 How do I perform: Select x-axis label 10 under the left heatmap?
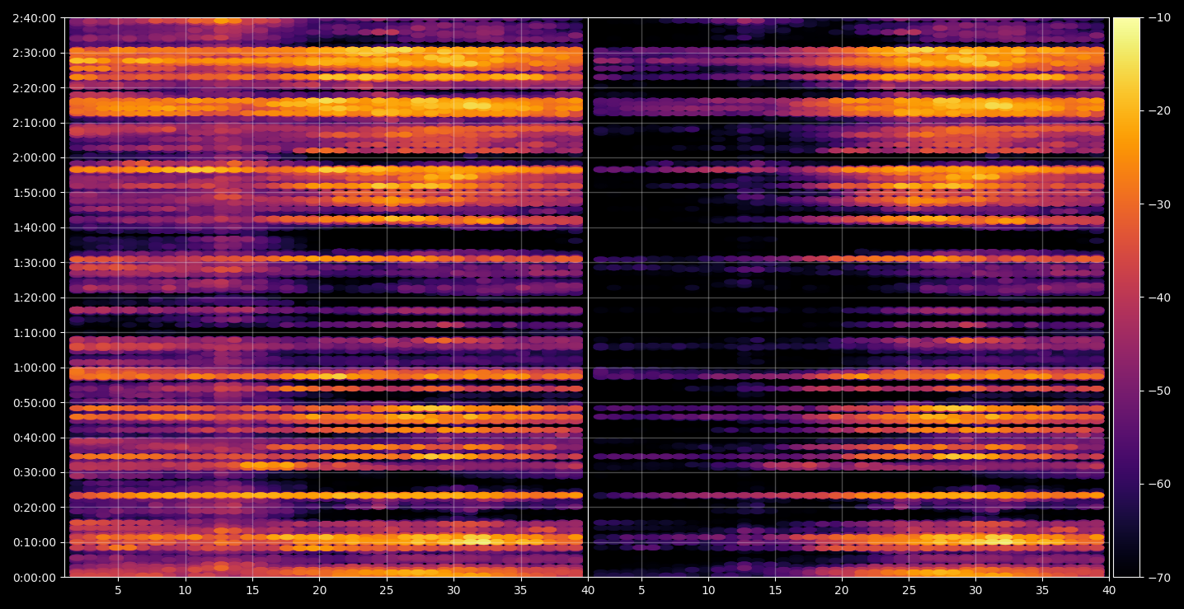pos(185,591)
